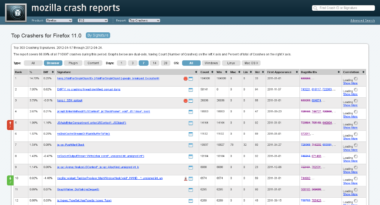Sort the table by First Appearance column
380x205 pixels.
click(x=282, y=72)
